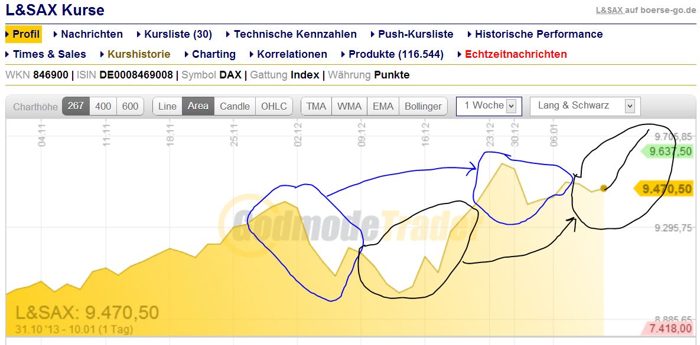The image size is (700, 345).
Task: Enable the TMA indicator
Action: click(x=316, y=106)
